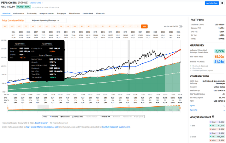Open the FAST Graphs copyright link
Image resolution: width=226 pixels, height=143 pixels.
coord(42,123)
